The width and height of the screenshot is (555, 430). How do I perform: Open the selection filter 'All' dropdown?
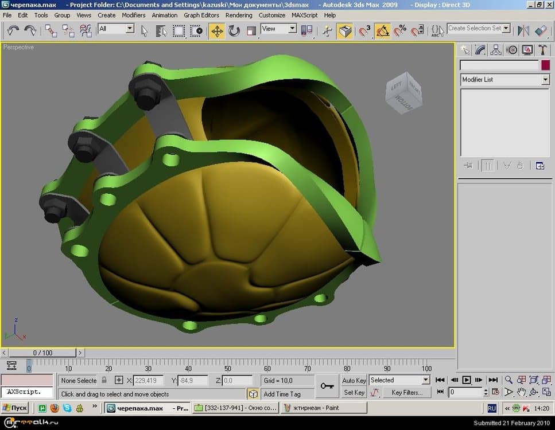(130, 29)
